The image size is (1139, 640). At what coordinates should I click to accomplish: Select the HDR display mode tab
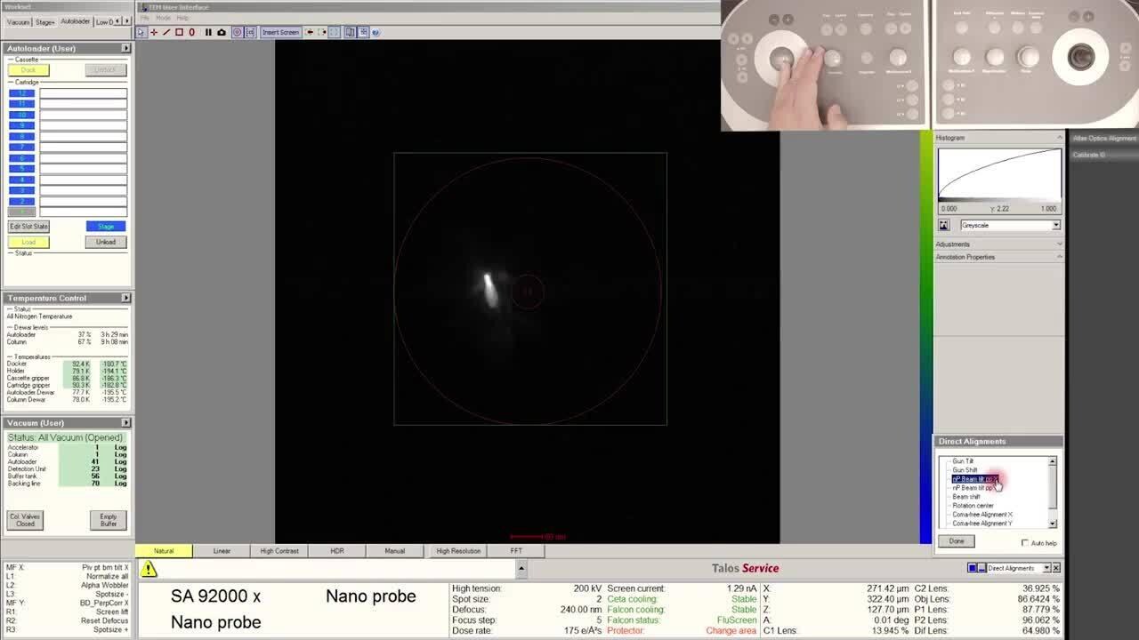click(x=337, y=551)
